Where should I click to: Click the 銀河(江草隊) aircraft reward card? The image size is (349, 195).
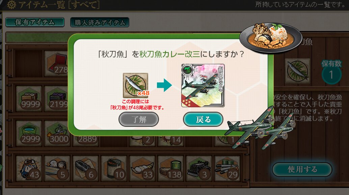click(x=203, y=86)
